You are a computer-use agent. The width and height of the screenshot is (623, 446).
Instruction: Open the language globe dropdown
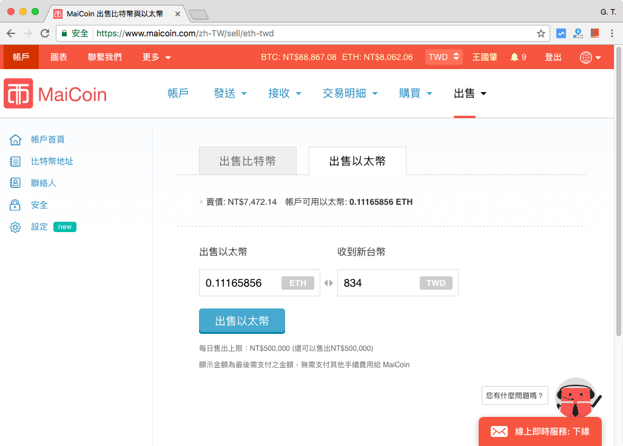click(x=586, y=56)
